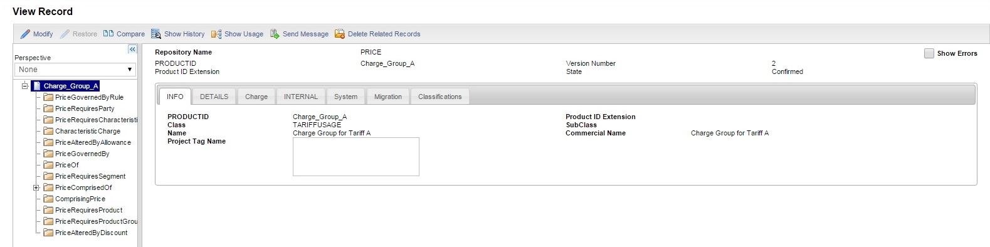Click the Compare records icon
The image size is (990, 247).
(x=108, y=34)
